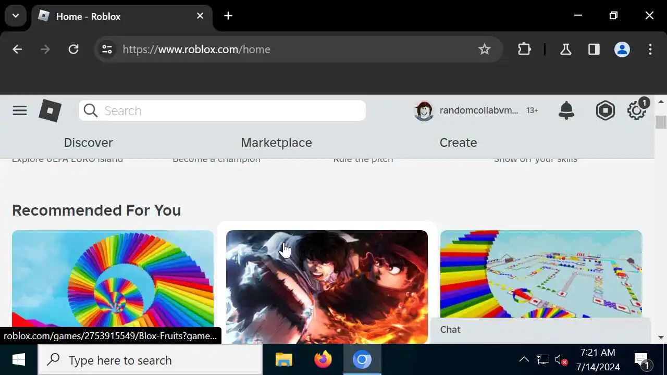
Task: View site information in the address bar
Action: pyautogui.click(x=107, y=49)
